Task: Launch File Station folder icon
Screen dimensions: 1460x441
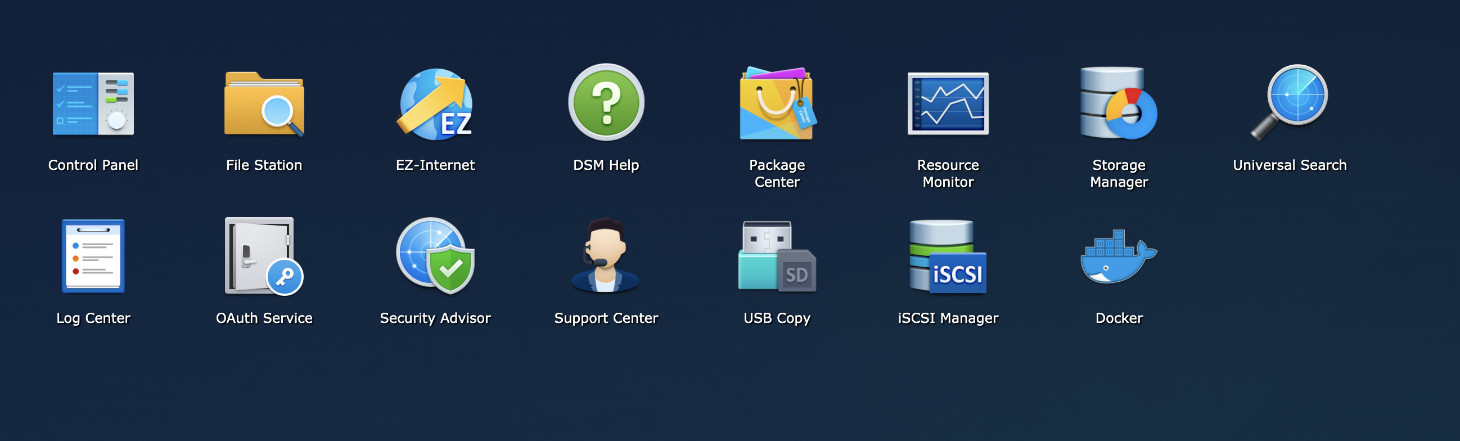Action: tap(264, 103)
